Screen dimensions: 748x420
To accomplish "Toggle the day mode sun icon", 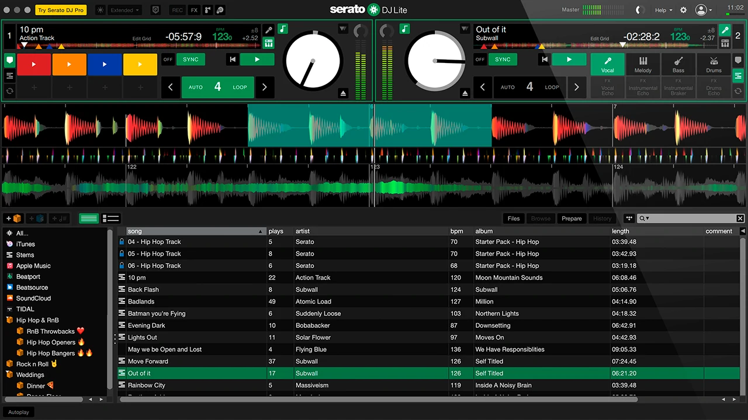I will point(99,10).
